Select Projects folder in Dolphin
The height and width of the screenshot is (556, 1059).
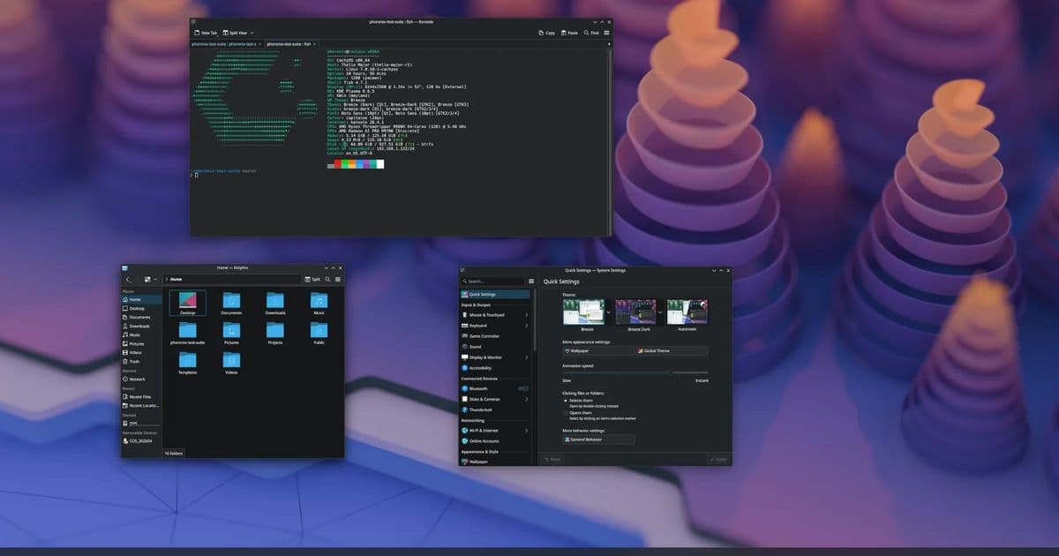(x=275, y=333)
